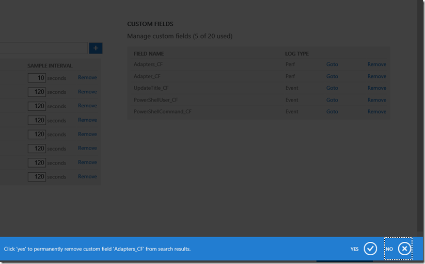
Task: Remove the row with 10 seconds interval
Action: click(87, 77)
